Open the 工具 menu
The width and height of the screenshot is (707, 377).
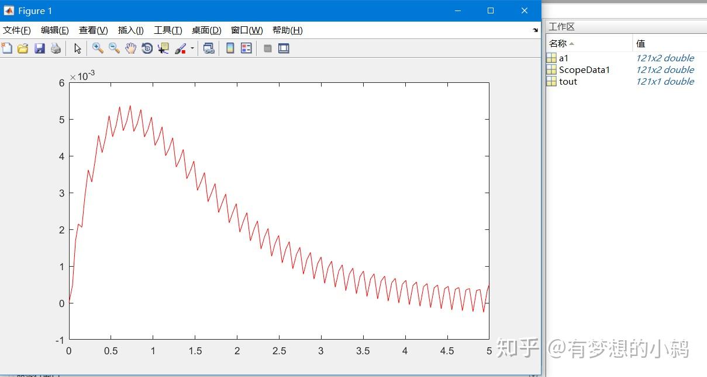pyautogui.click(x=168, y=30)
